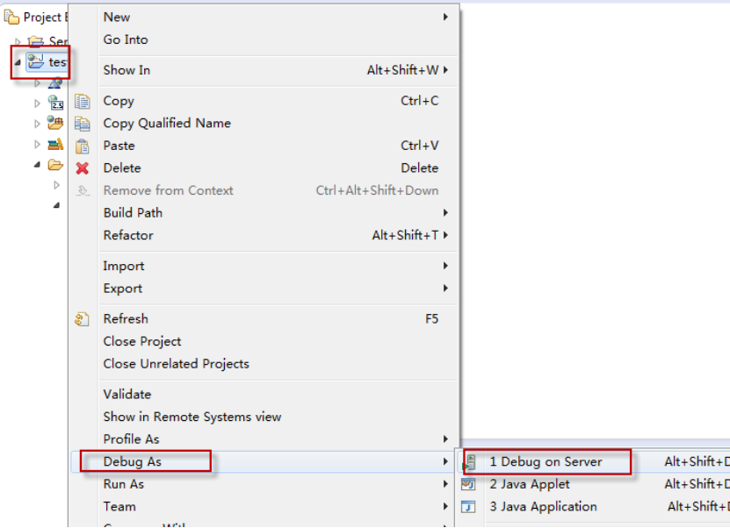
Task: Click the open folder icon in tree
Action: pos(55,165)
